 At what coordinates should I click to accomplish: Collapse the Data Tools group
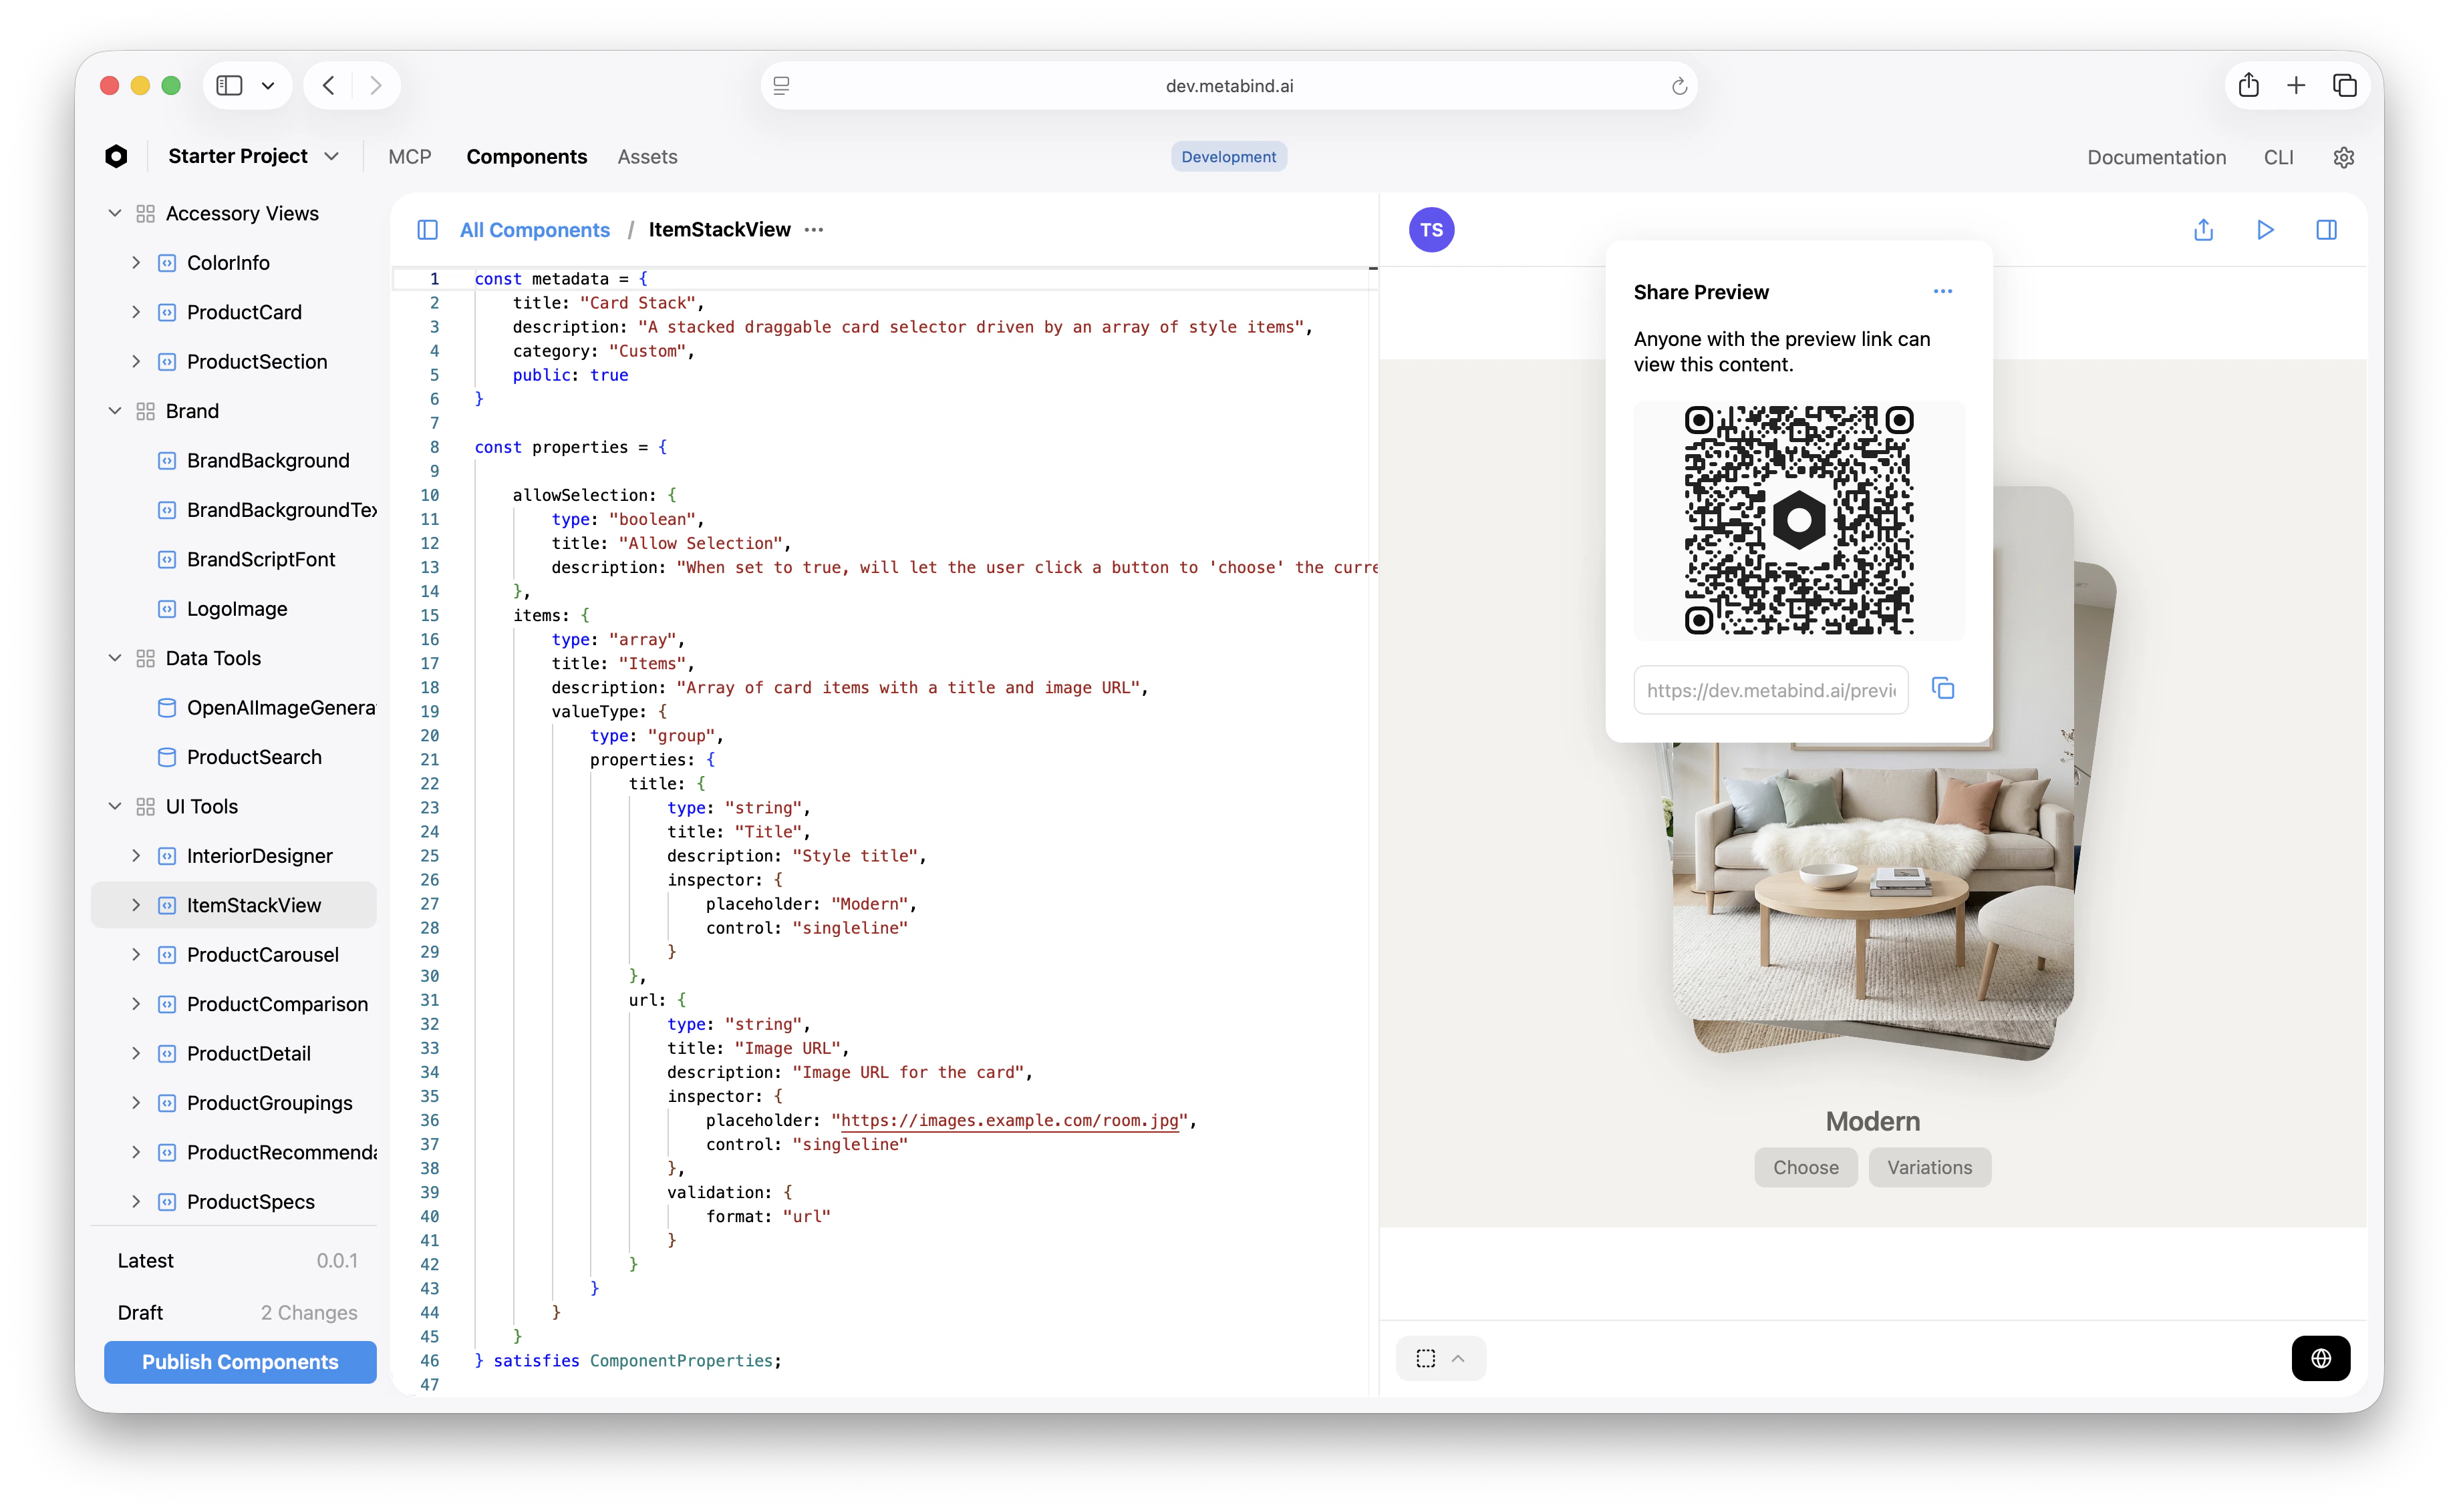114,658
